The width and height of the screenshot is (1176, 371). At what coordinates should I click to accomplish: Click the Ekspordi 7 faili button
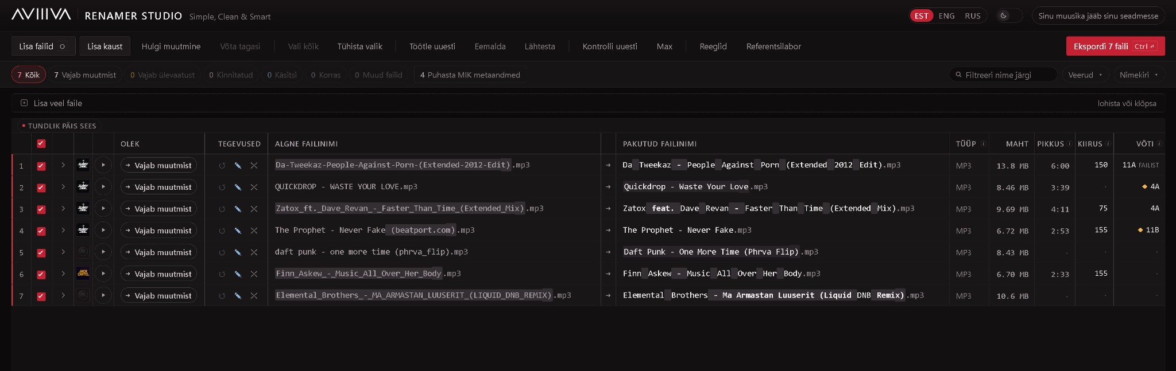click(1115, 46)
